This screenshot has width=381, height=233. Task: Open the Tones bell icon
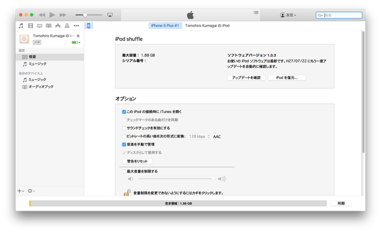pos(67,26)
